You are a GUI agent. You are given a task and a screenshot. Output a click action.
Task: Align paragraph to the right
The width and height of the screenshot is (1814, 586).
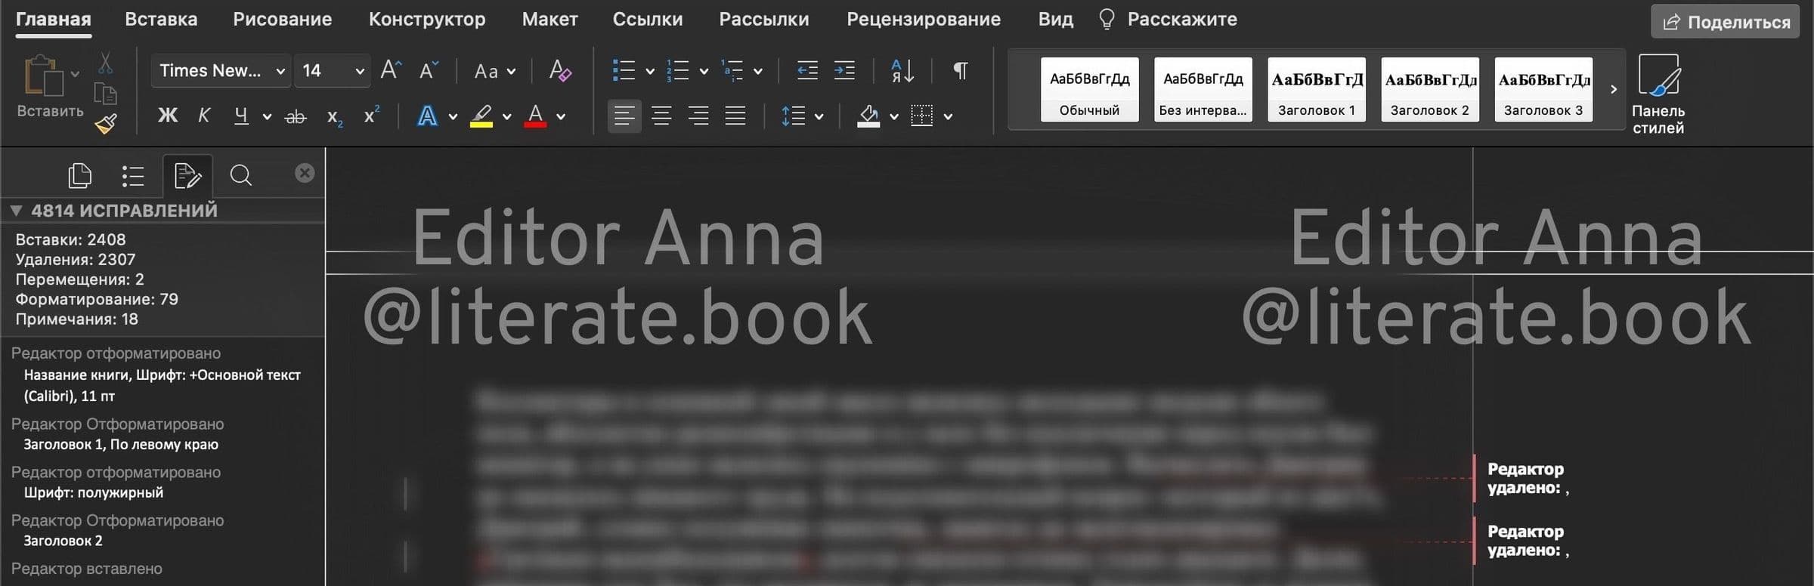point(698,116)
